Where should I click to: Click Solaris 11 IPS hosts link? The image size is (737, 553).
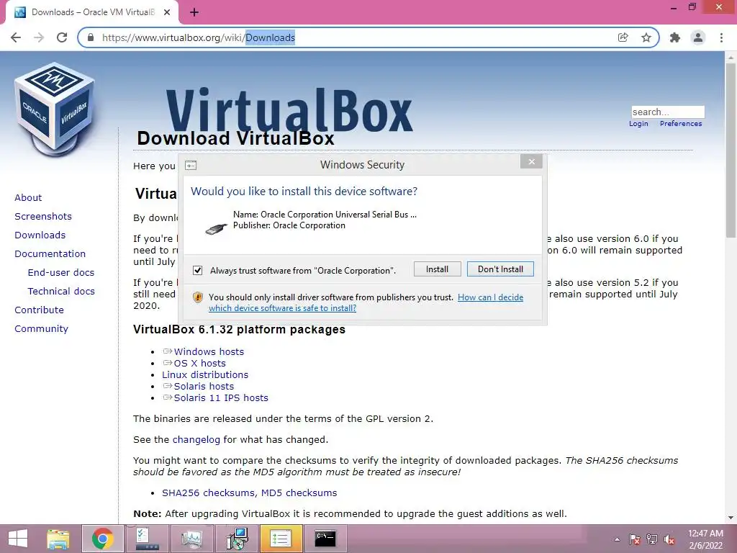tap(221, 397)
